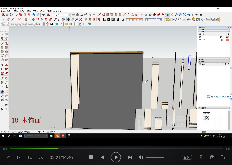Open the last menu in menu bar

(x=59, y=11)
